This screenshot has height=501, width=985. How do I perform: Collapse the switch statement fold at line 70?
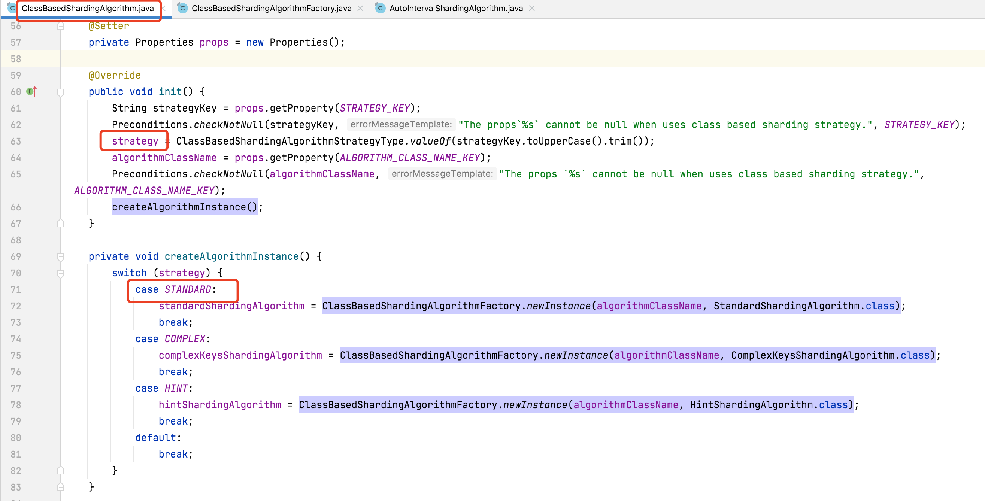pos(60,273)
